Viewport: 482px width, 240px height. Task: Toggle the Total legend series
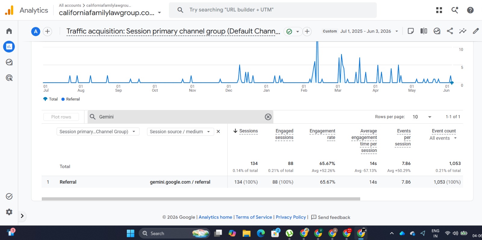point(50,99)
